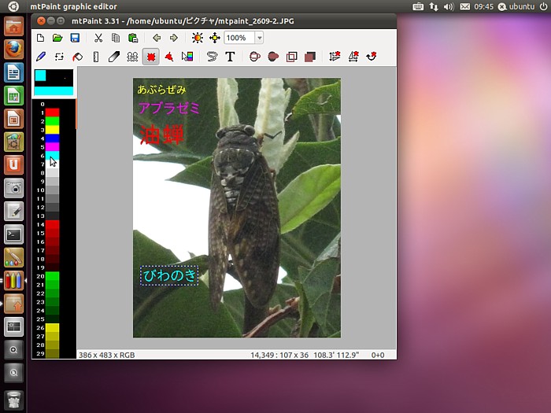Click the Cut scissors icon
The width and height of the screenshot is (551, 413).
tap(98, 38)
